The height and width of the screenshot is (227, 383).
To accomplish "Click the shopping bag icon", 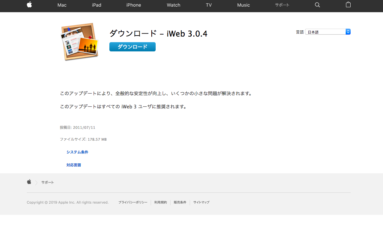I will click(348, 5).
